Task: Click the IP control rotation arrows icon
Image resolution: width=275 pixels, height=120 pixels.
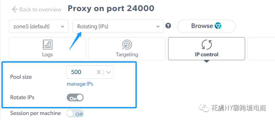Action: point(207,45)
